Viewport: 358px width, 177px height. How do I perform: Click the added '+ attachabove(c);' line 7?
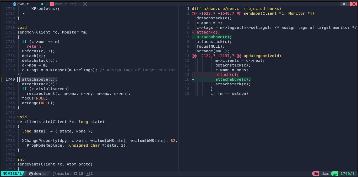coord(212,37)
